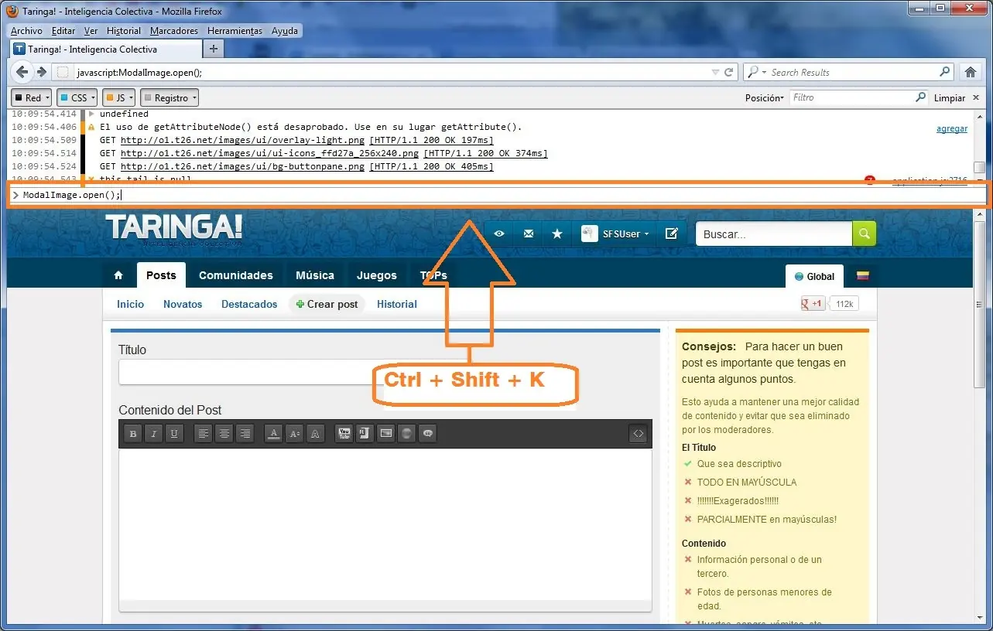
Task: Click the web console command input line
Action: (x=498, y=195)
